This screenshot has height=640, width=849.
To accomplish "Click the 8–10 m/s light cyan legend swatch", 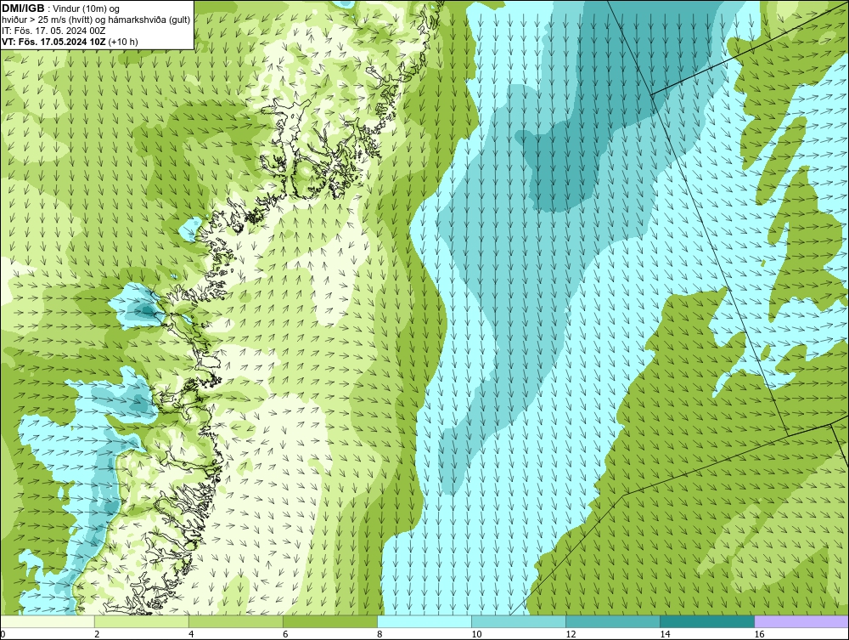I will (424, 621).
